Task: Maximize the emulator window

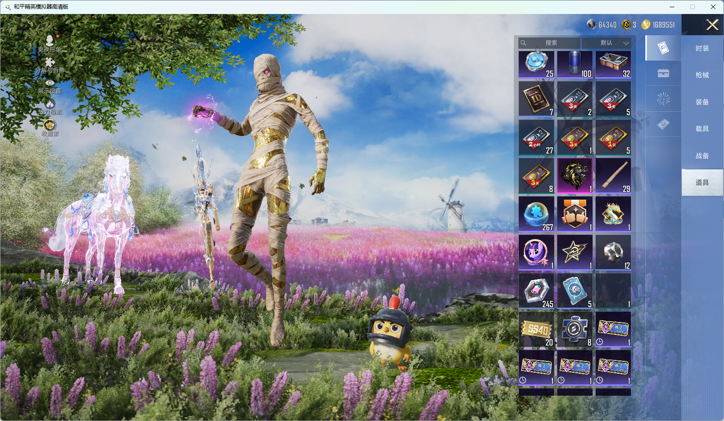Action: pyautogui.click(x=692, y=7)
